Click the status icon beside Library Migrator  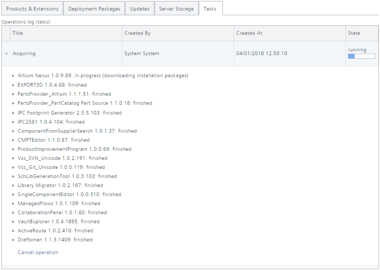pos(12,185)
